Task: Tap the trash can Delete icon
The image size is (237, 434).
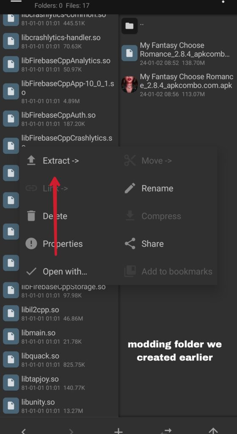Action: [x=31, y=216]
